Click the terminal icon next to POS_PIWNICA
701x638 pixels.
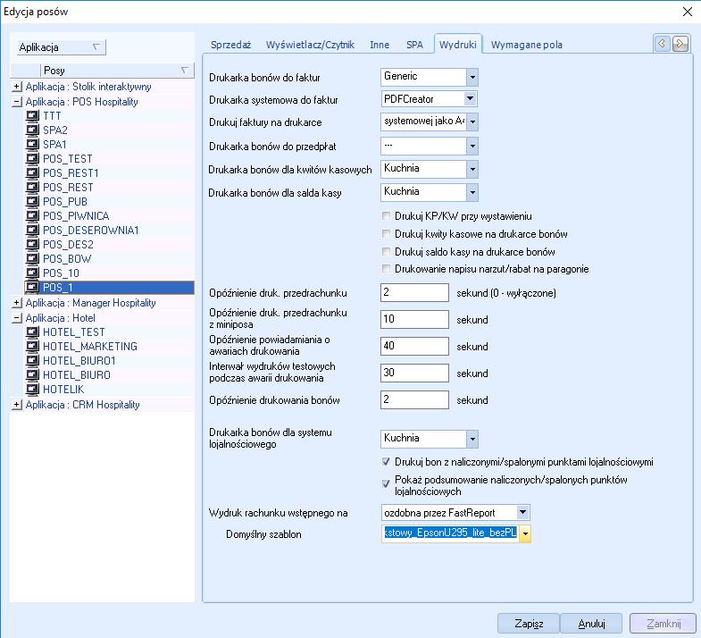[x=32, y=216]
